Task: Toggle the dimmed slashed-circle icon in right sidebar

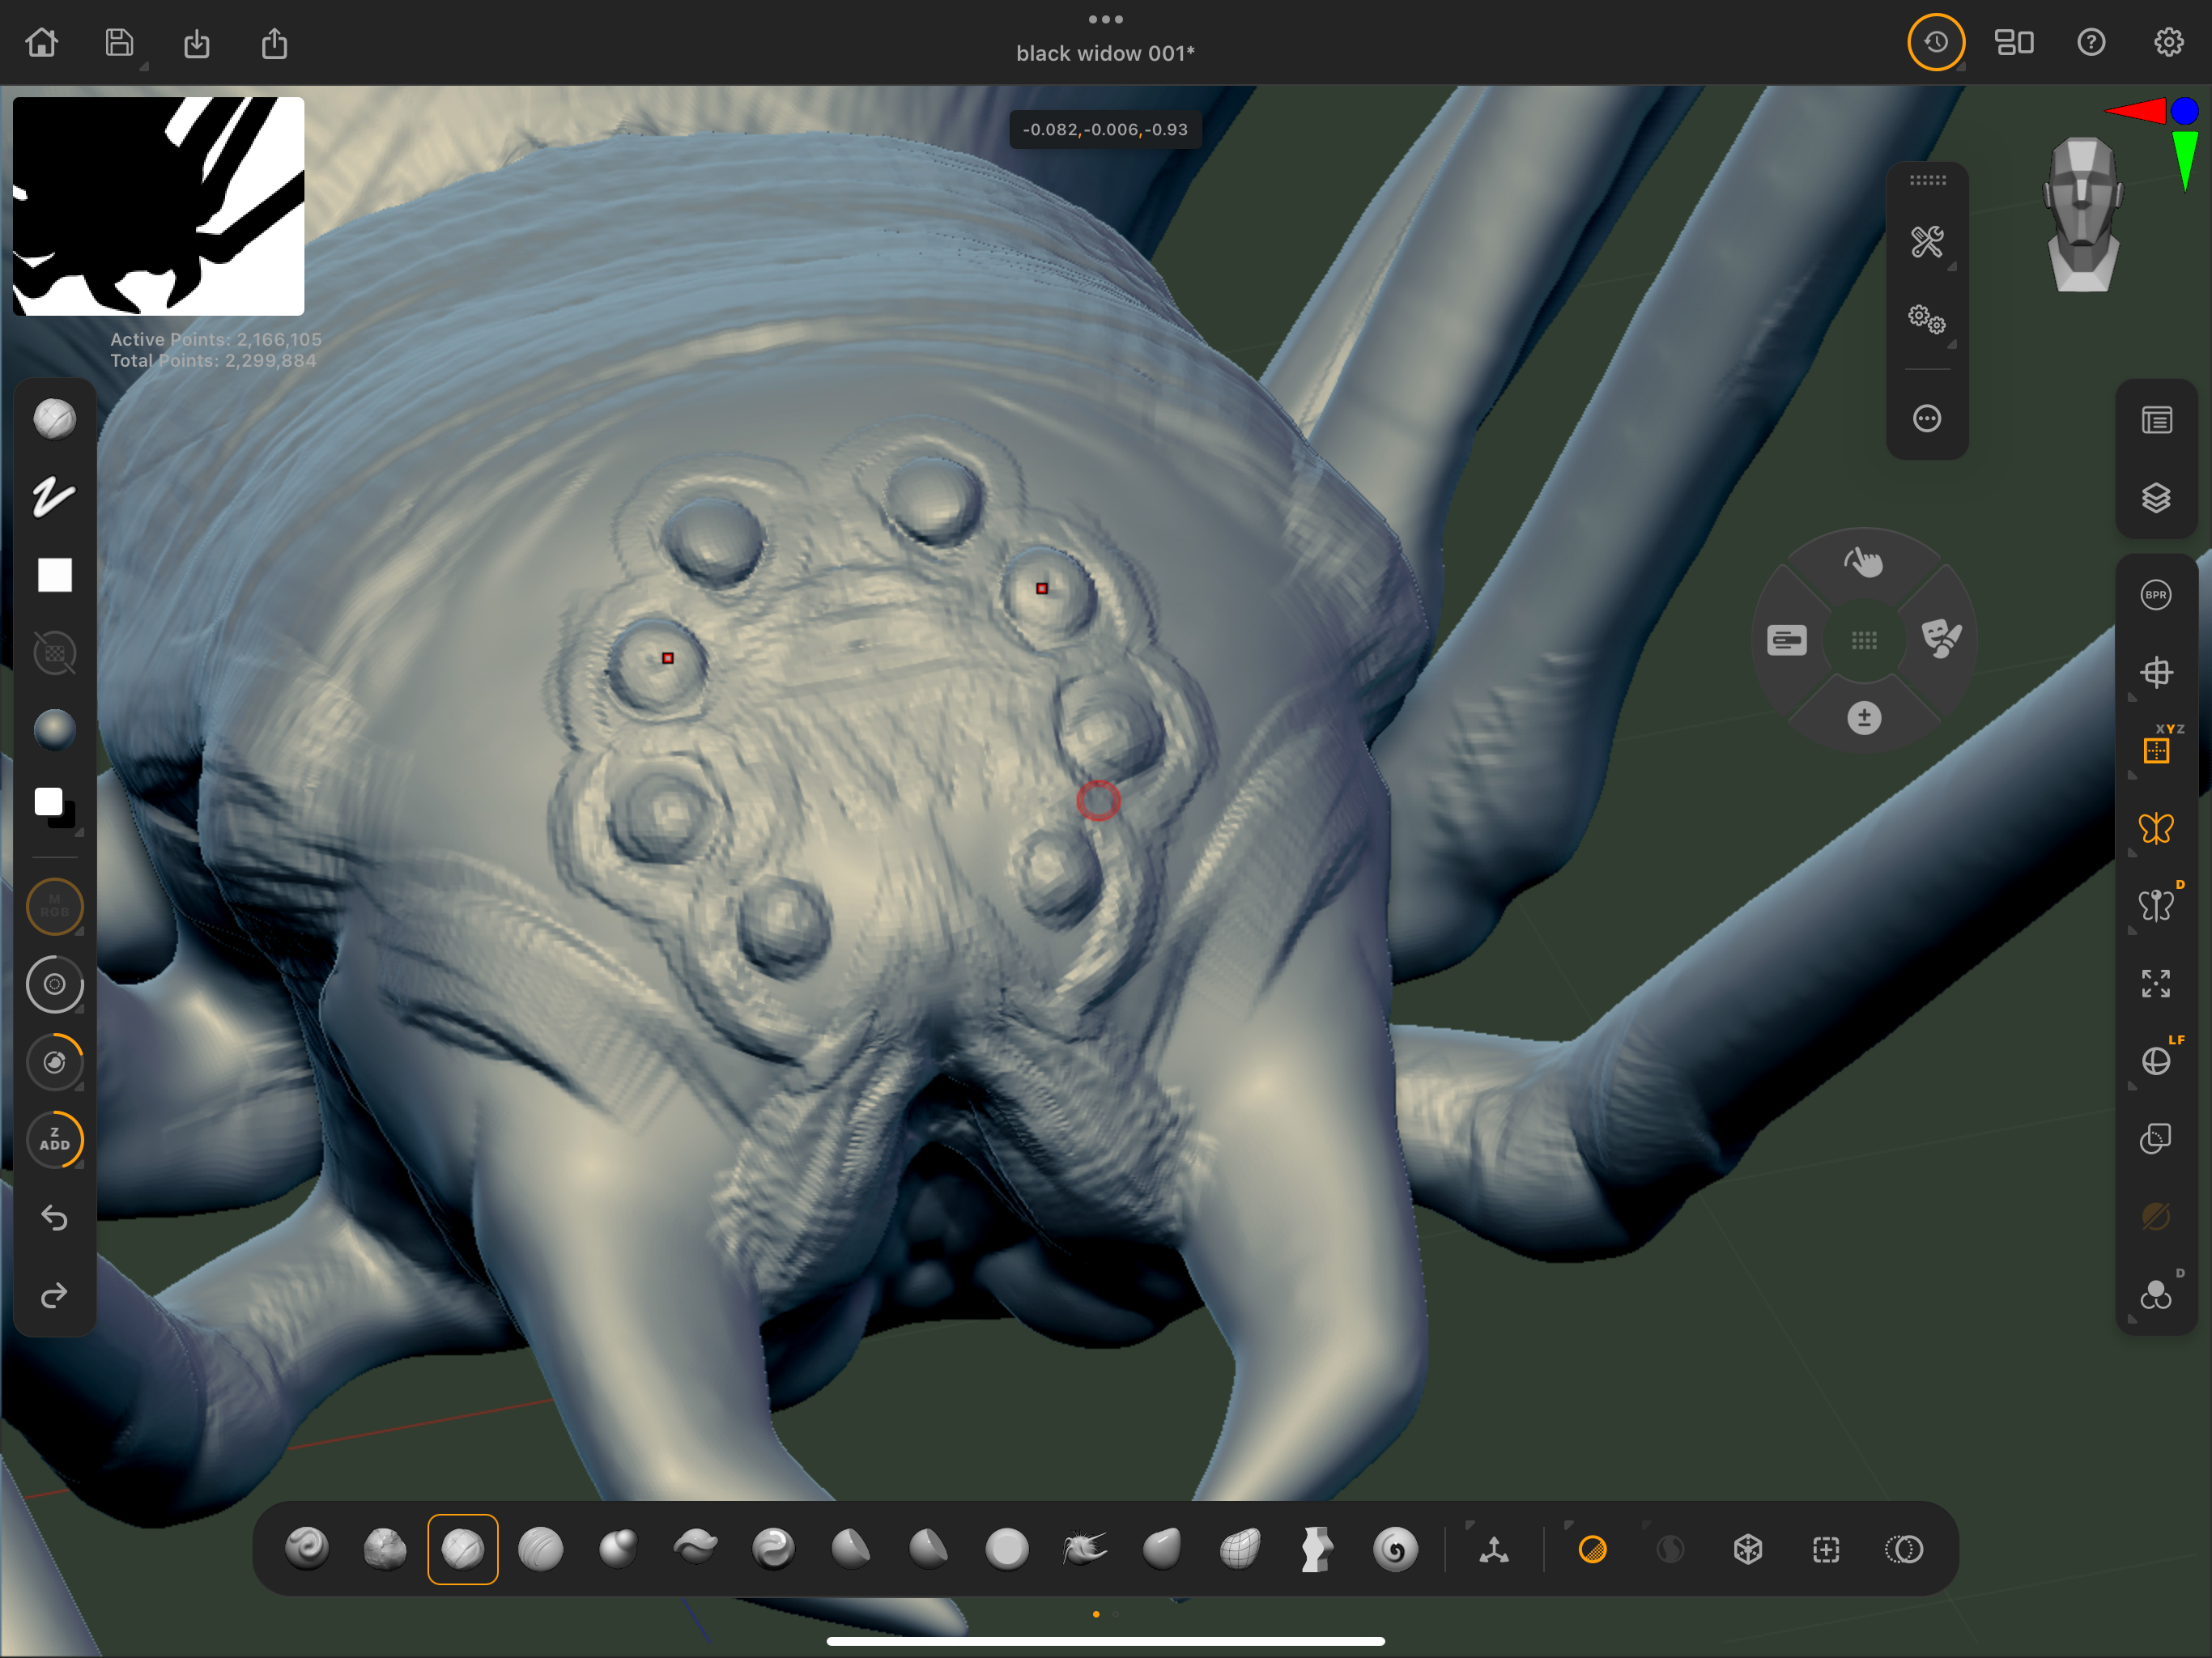Action: point(2157,1216)
